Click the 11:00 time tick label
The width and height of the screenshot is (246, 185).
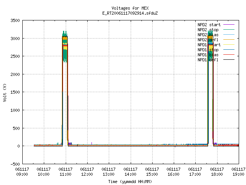[66, 175]
